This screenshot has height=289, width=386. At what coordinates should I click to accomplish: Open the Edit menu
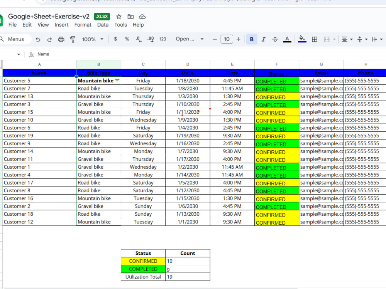coord(27,25)
